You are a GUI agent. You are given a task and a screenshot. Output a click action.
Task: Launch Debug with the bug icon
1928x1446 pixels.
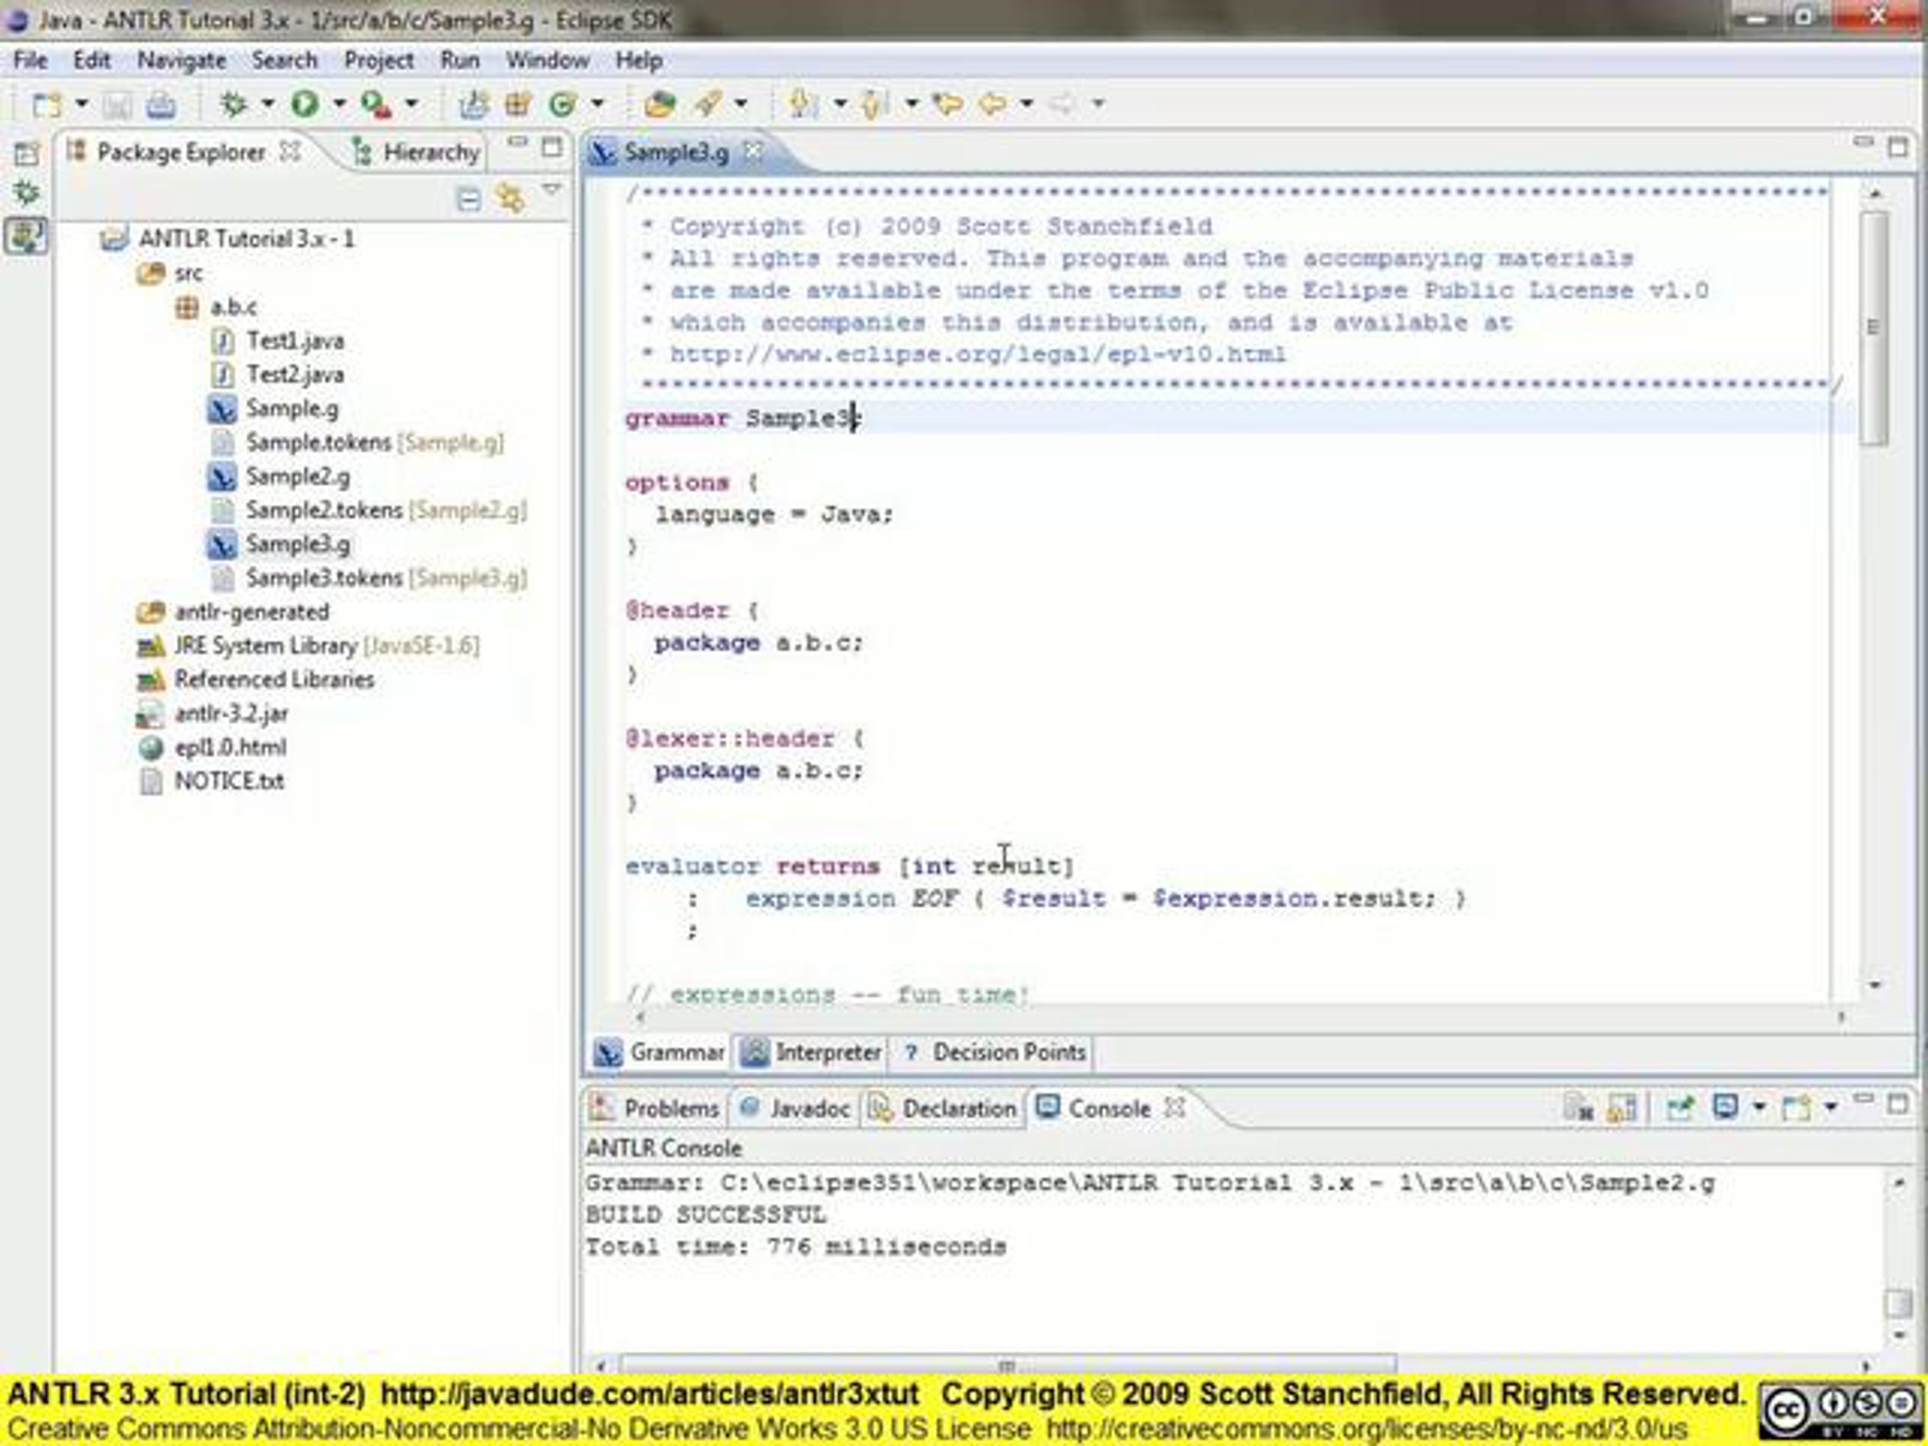[x=233, y=104]
